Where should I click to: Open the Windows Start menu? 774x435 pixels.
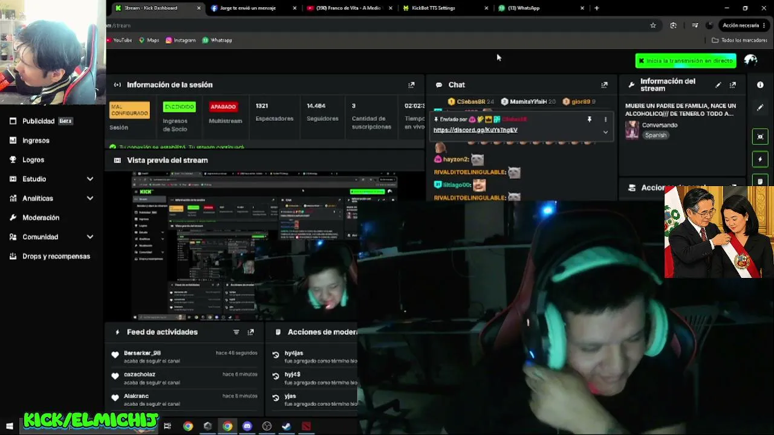pyautogui.click(x=10, y=426)
